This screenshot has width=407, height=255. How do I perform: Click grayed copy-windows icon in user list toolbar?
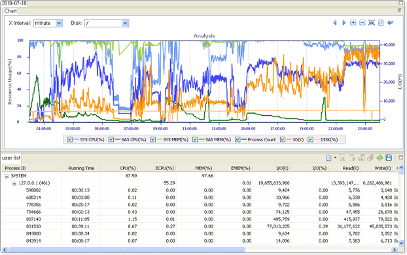coord(370,158)
